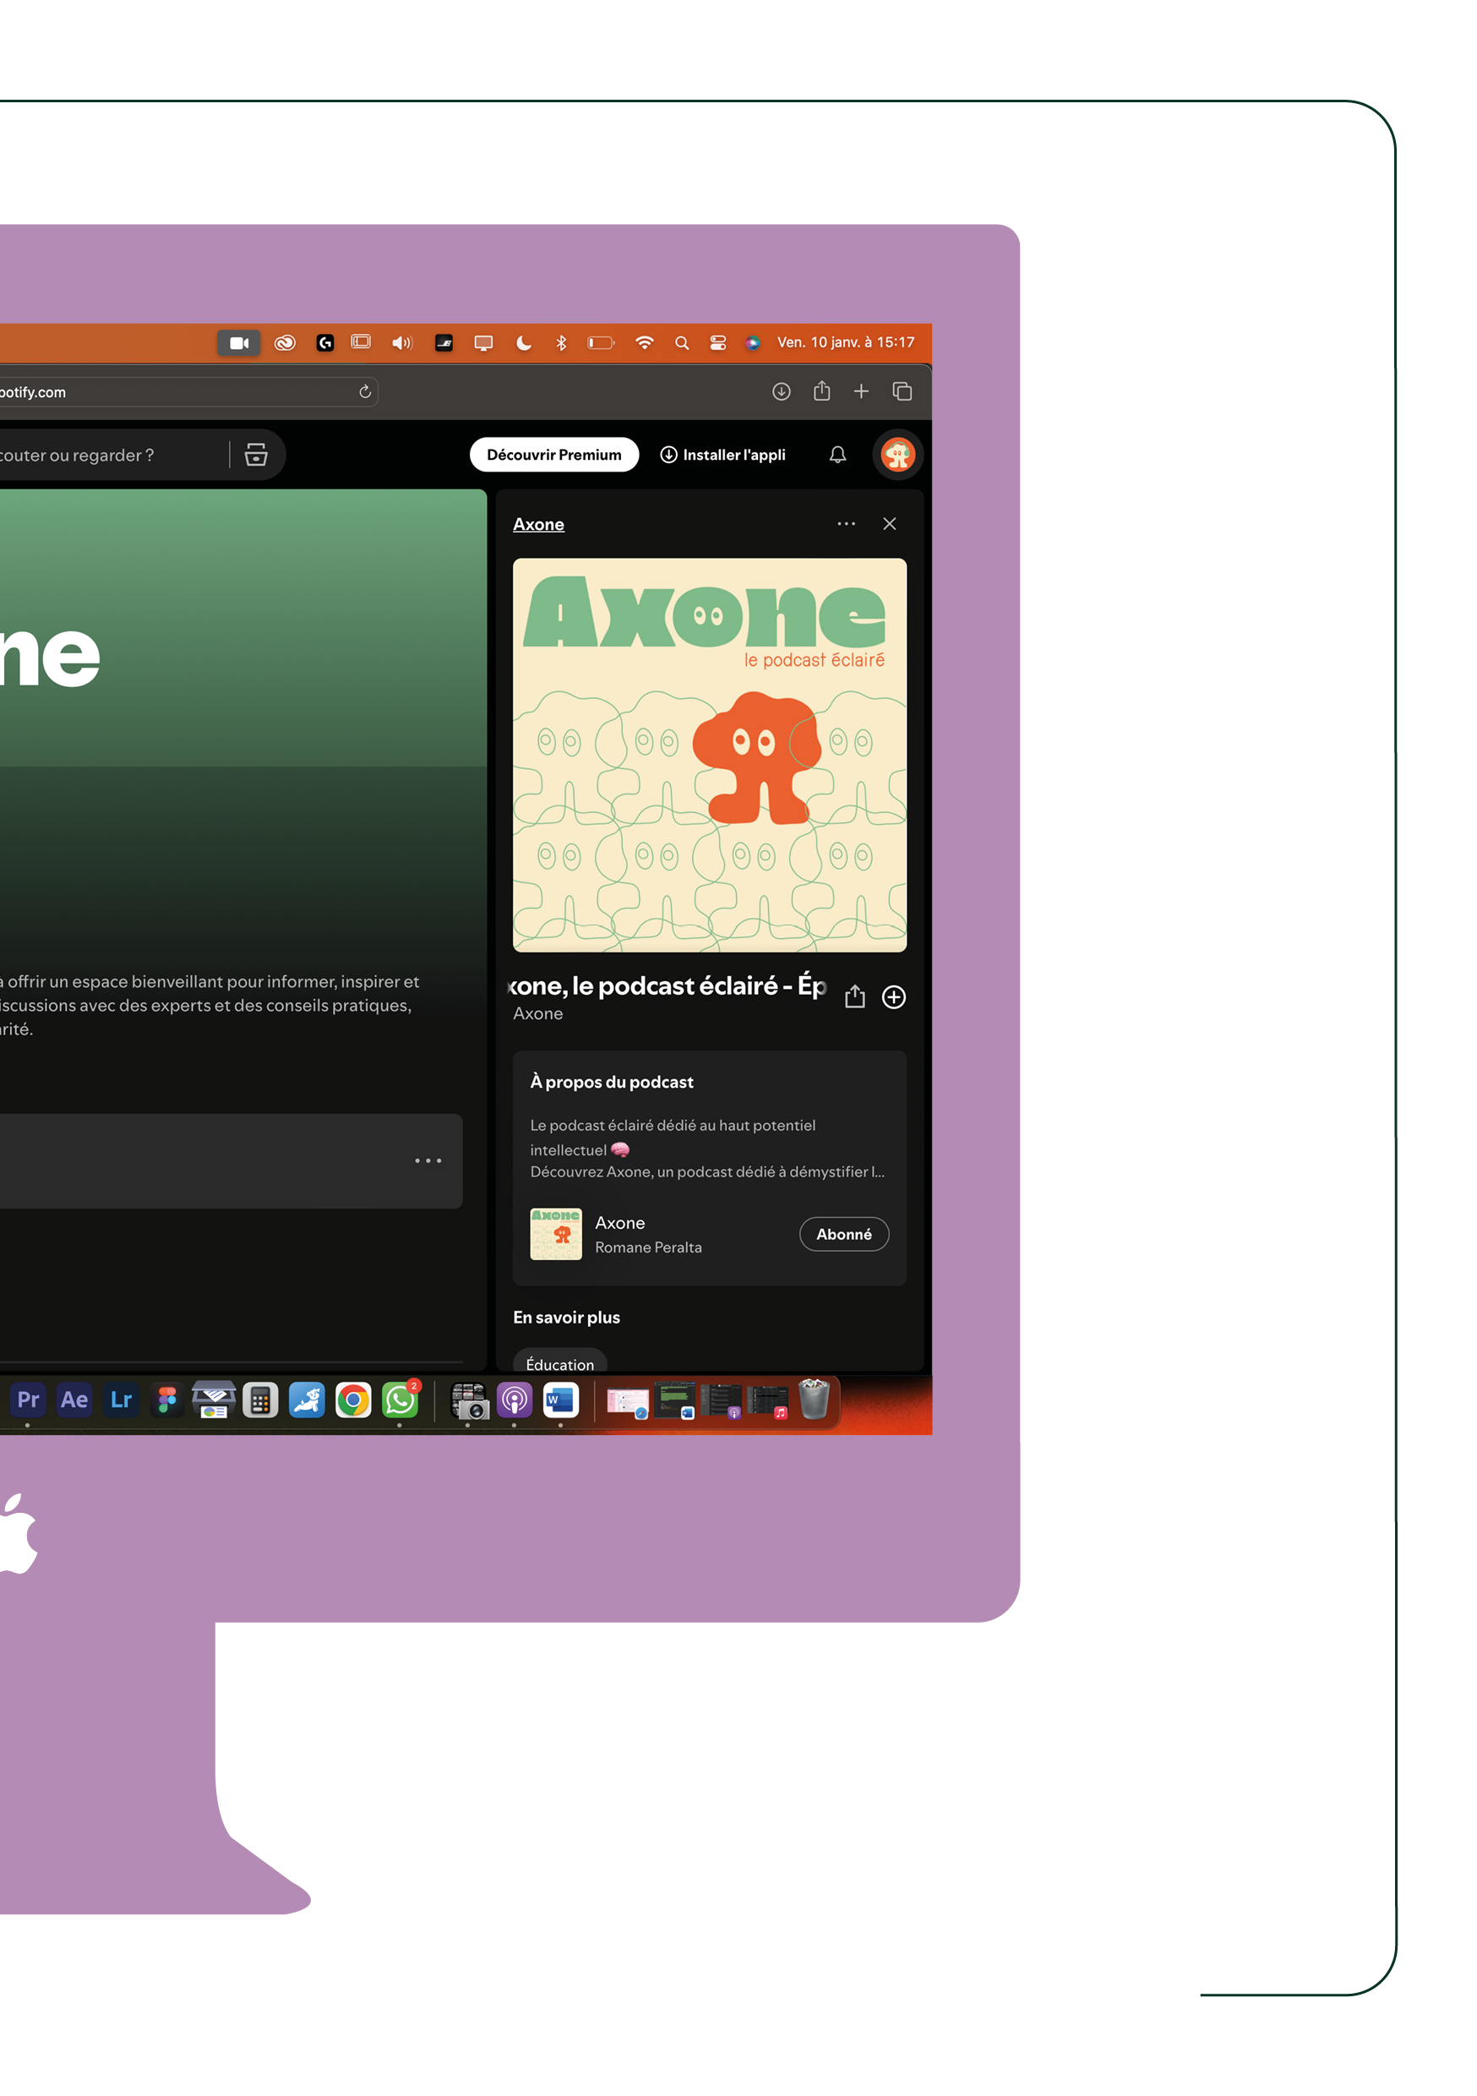
Task: Click the Safari share toolbar icon
Action: pos(821,390)
